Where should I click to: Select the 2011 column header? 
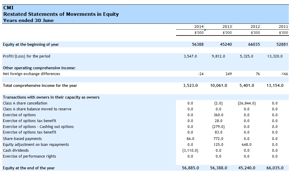point(283,26)
